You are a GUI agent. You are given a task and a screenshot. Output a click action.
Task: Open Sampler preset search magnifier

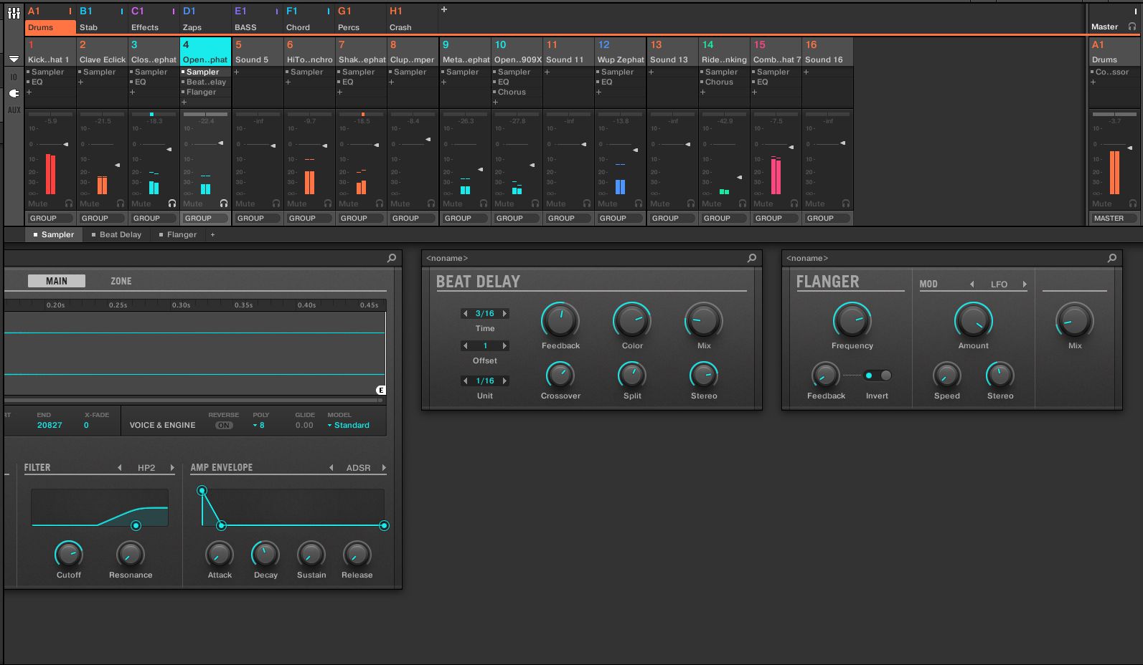coord(392,258)
